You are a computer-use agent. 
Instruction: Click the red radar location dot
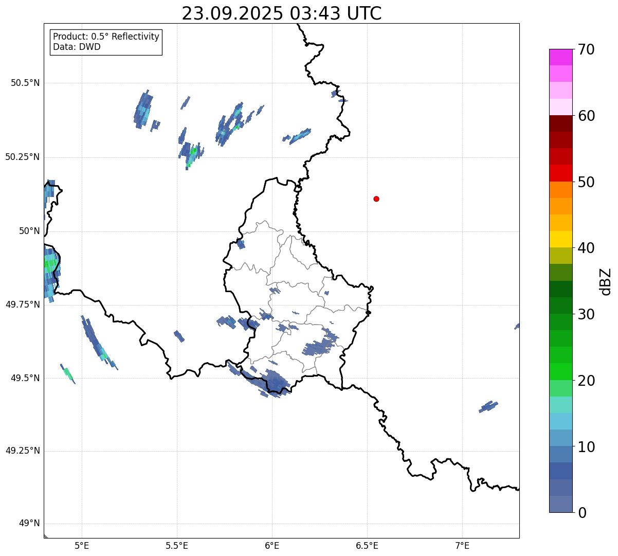pyautogui.click(x=376, y=199)
